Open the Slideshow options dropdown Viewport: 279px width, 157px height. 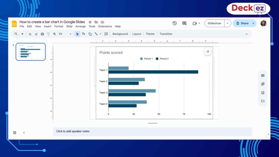[228, 23]
